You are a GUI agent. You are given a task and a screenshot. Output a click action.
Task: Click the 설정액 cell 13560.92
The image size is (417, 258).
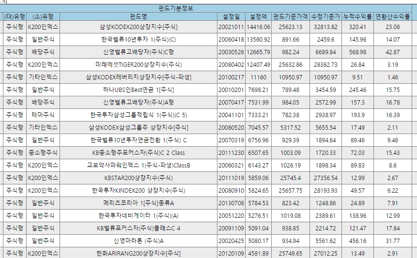pos(258,40)
